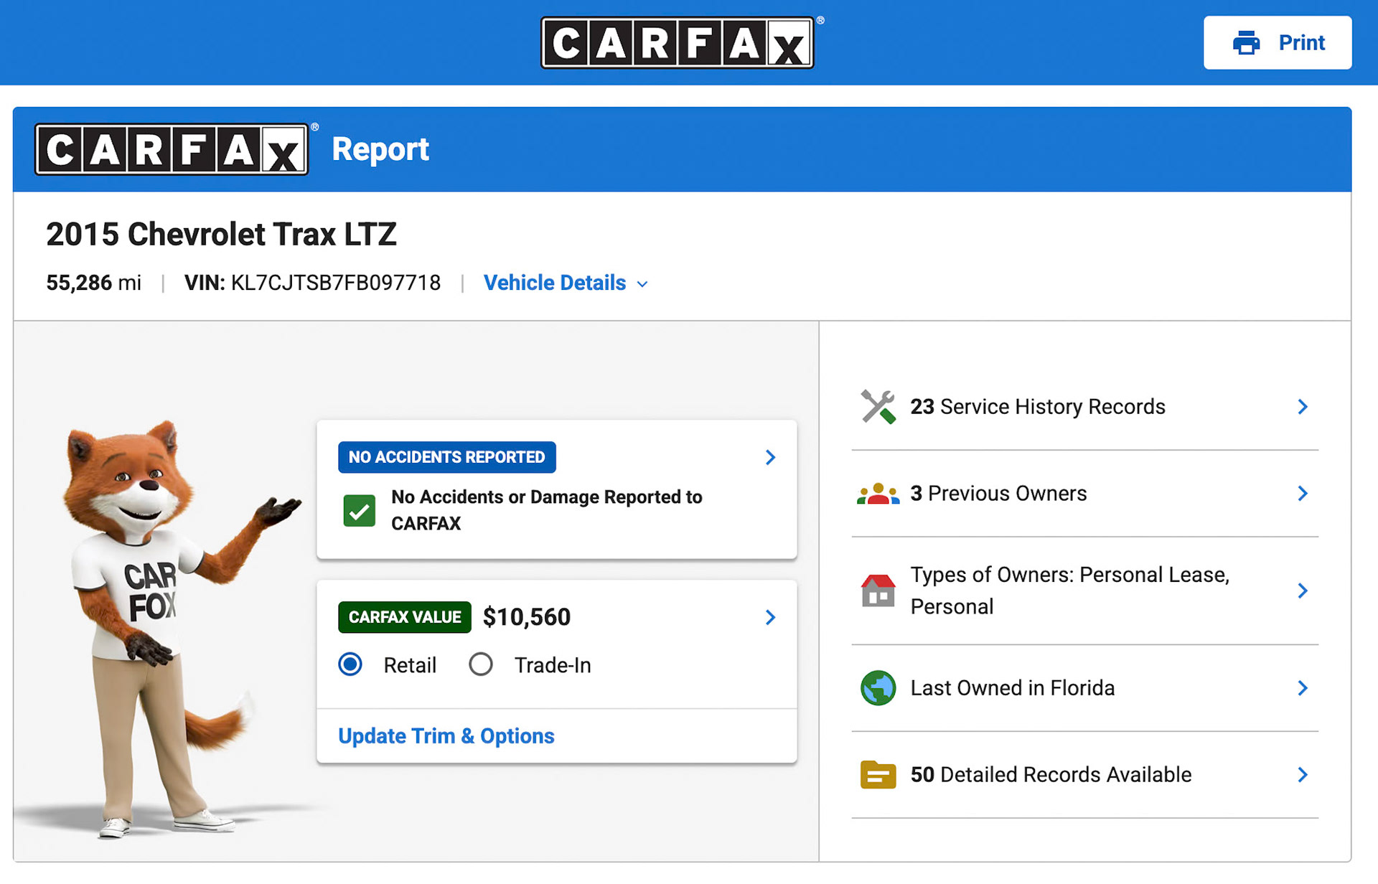Viewport: 1378px width, 884px height.
Task: Click the Print button
Action: coord(1278,43)
